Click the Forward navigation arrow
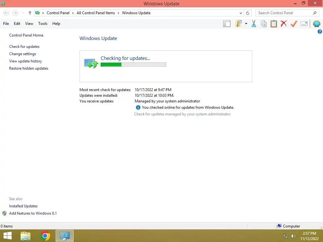The image size is (323, 242). click(15, 13)
